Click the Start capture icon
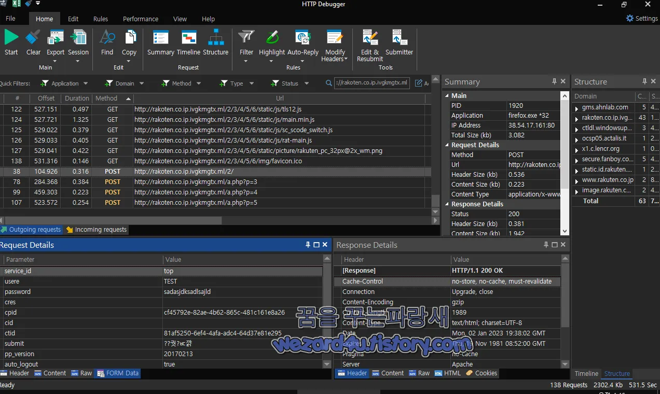The image size is (660, 394). click(x=11, y=37)
